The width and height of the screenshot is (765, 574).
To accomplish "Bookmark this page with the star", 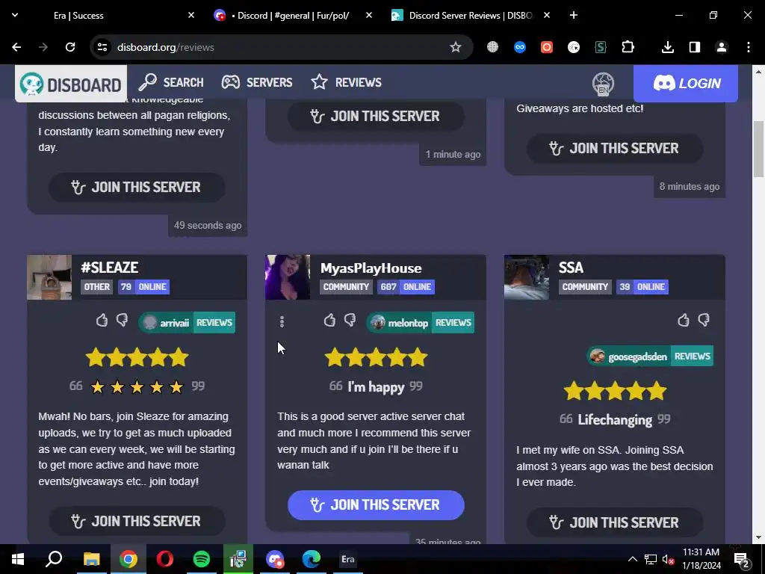I will pyautogui.click(x=455, y=47).
